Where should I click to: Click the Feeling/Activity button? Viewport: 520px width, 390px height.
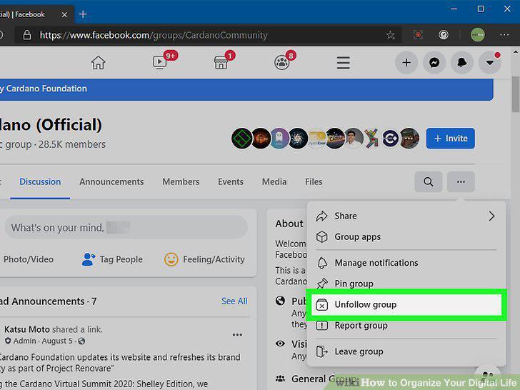pyautogui.click(x=204, y=259)
